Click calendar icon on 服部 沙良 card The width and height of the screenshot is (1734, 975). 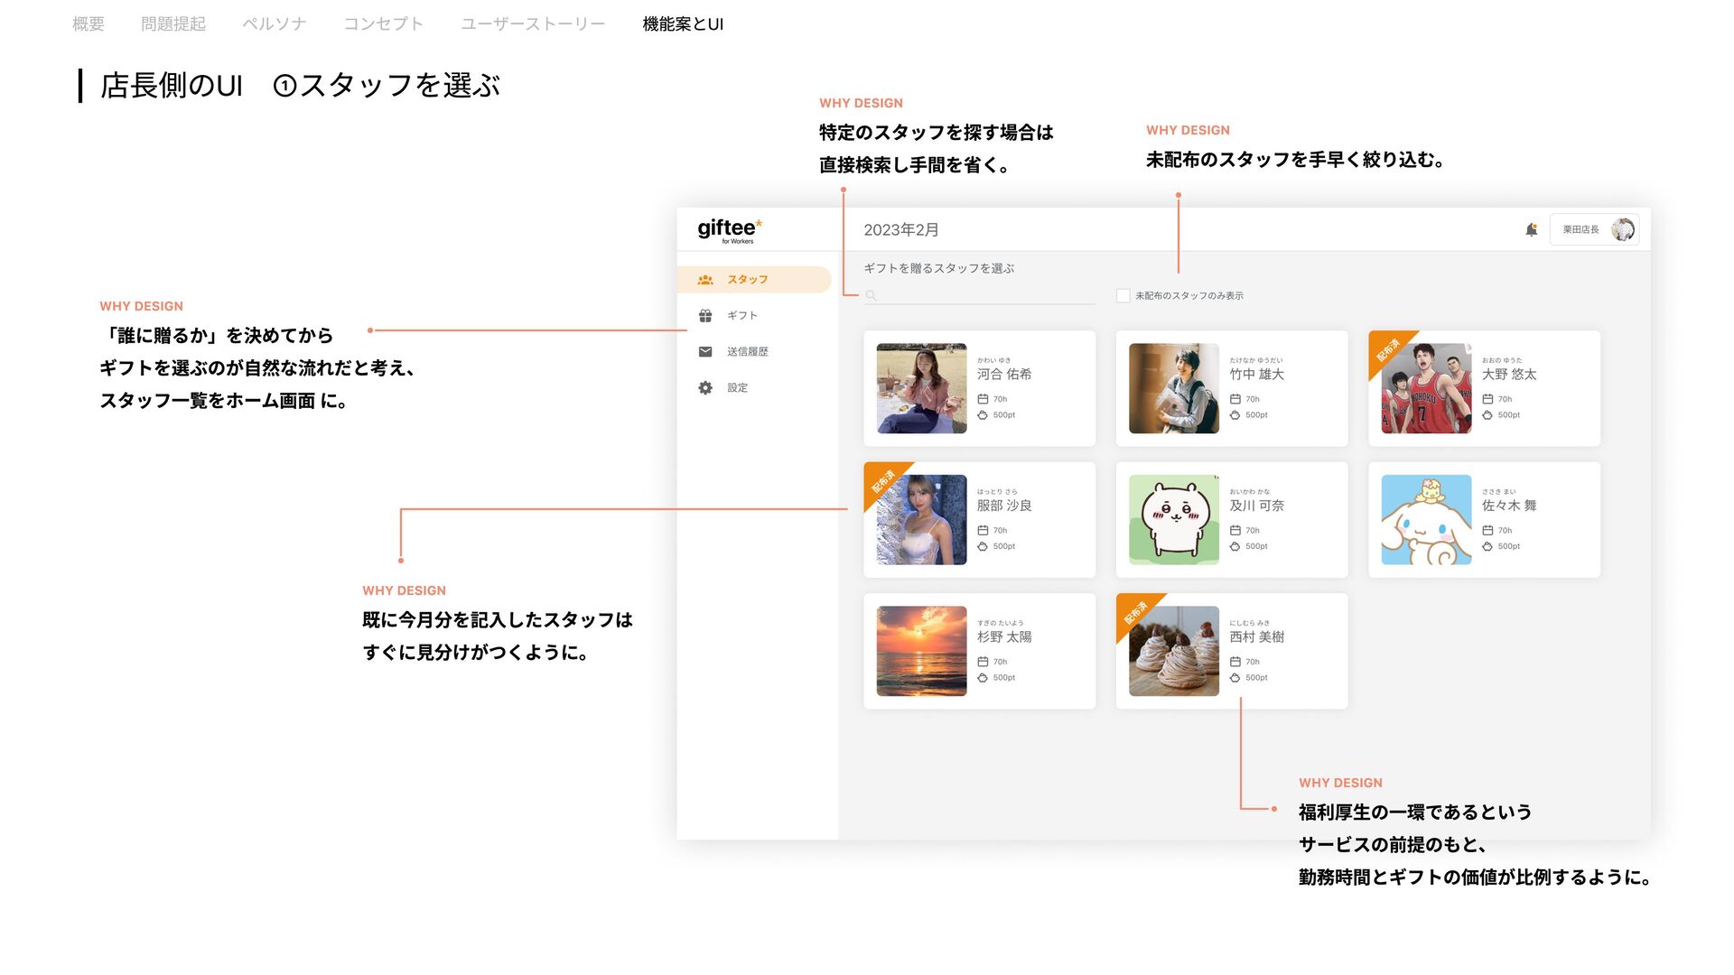[983, 531]
